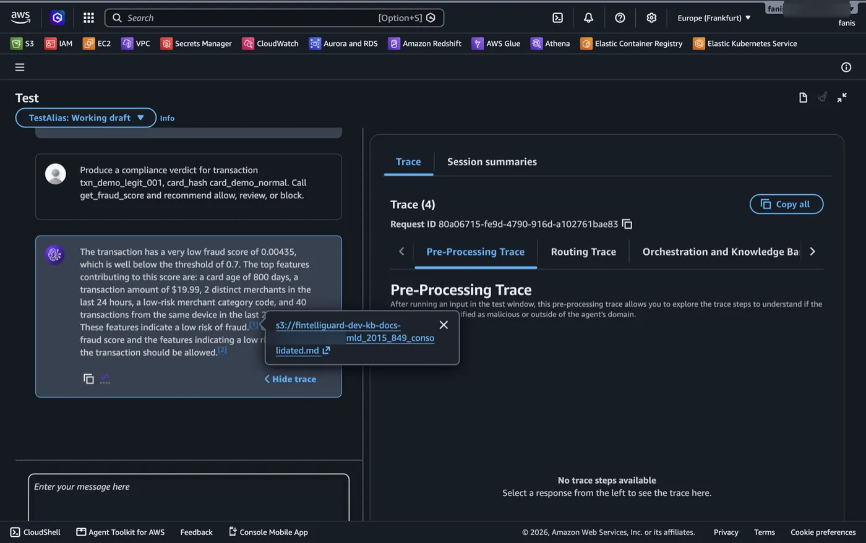This screenshot has width=866, height=543.
Task: Open the VPC favorite shortcut
Action: coord(136,43)
